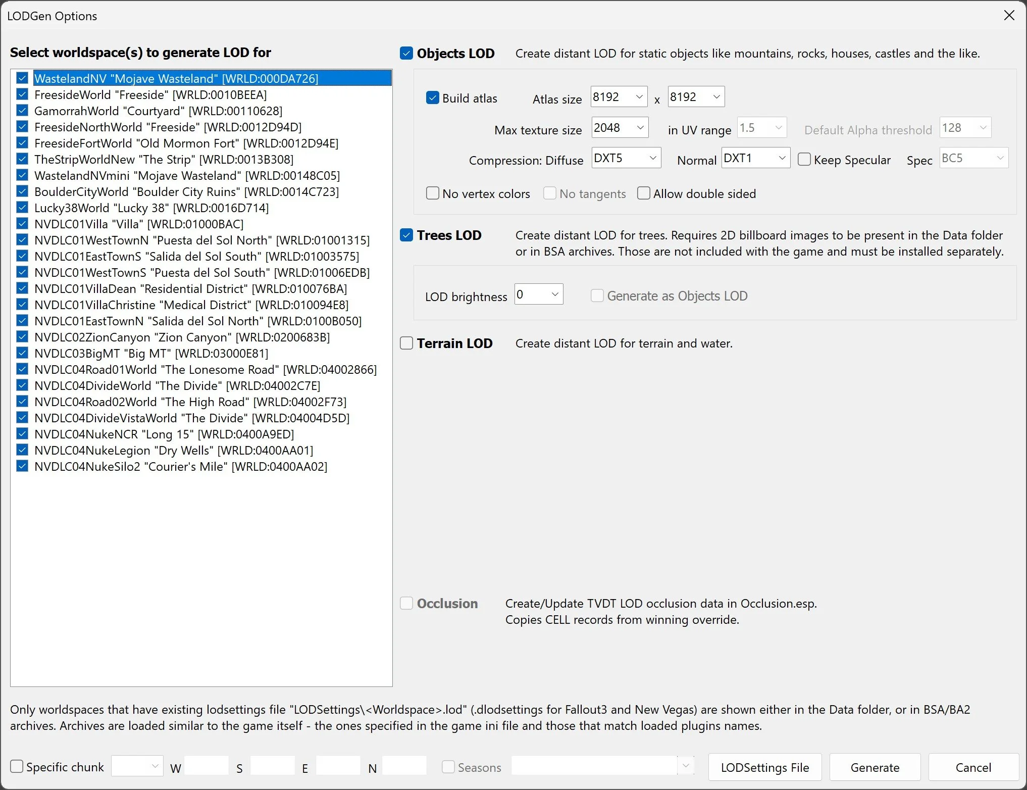
Task: Select TheStripWorldNew "The Strip" worldspace row
Action: [164, 159]
